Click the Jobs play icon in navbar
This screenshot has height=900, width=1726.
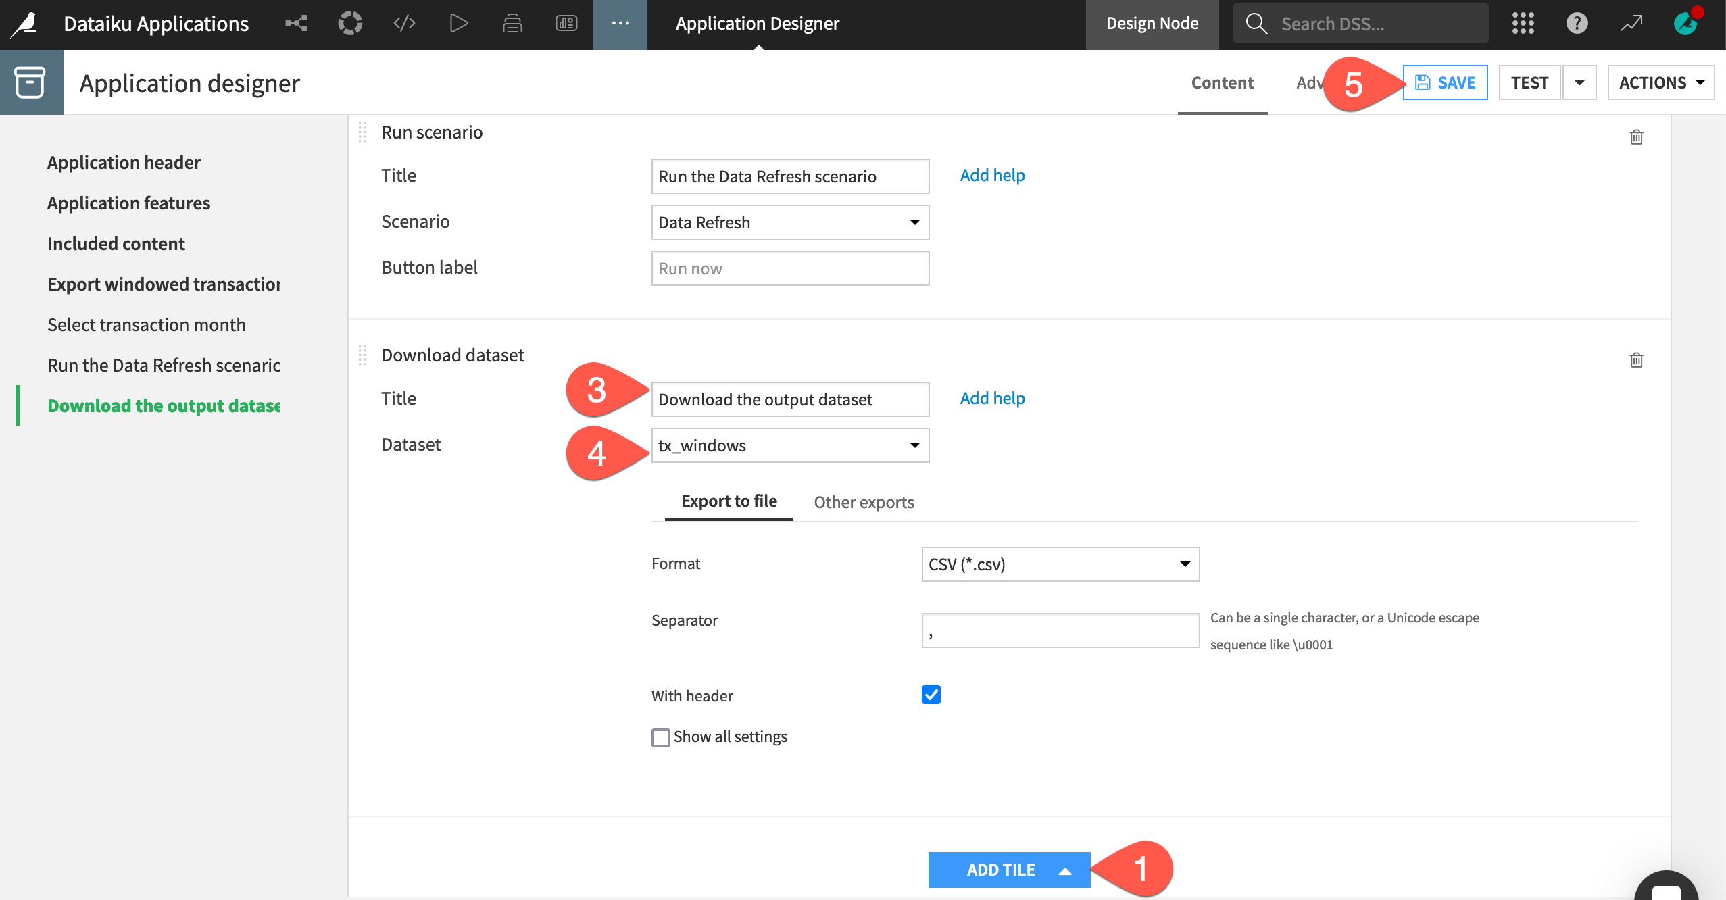click(458, 24)
